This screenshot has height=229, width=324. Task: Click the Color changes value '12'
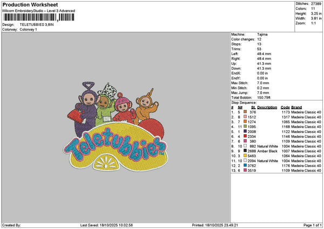[x=259, y=39]
